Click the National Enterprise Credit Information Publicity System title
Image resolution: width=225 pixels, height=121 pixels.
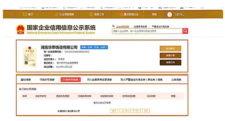61,33
